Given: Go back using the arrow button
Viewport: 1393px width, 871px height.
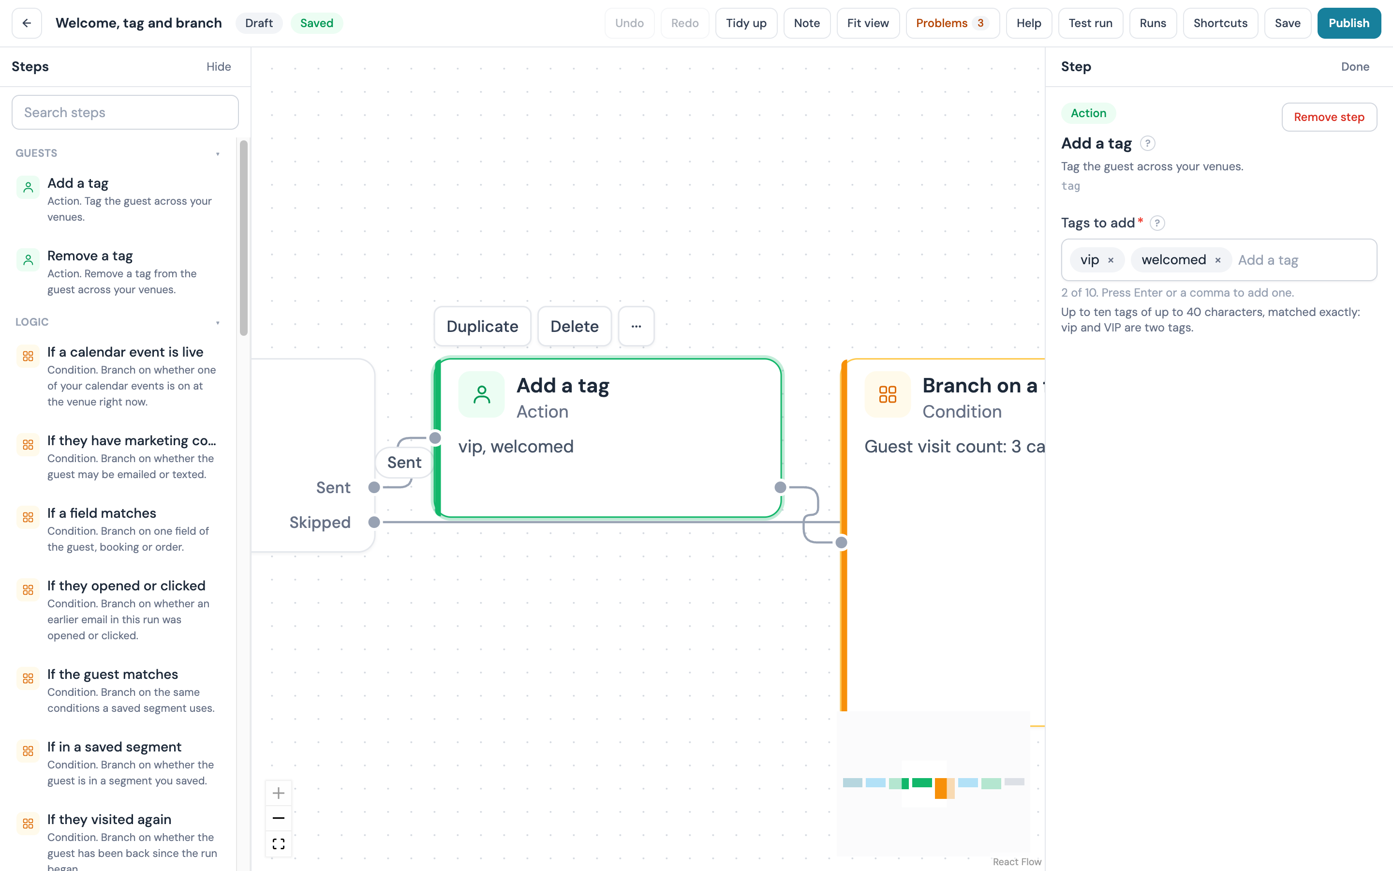Looking at the screenshot, I should click(x=27, y=23).
